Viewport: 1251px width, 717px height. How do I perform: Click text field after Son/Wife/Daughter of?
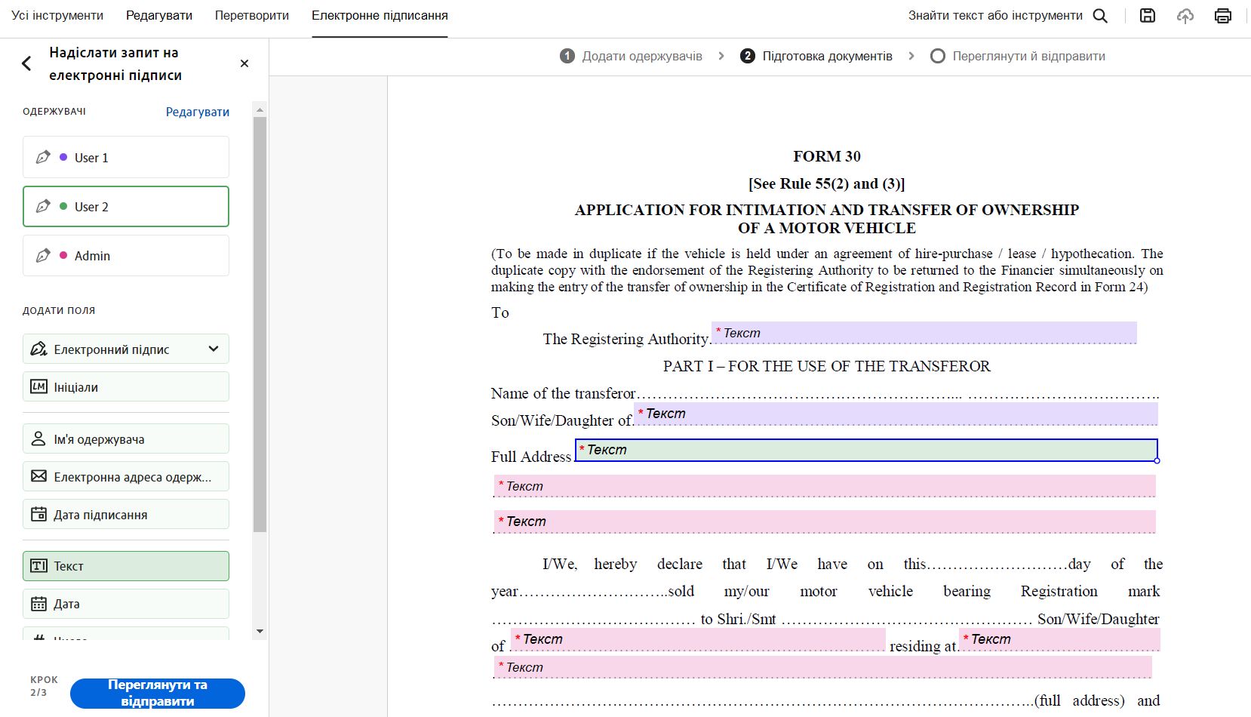(896, 414)
